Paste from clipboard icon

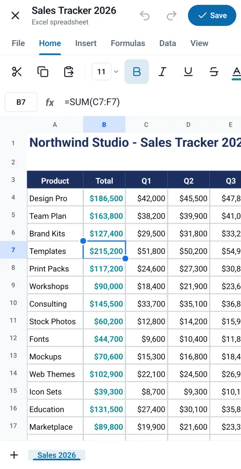pyautogui.click(x=69, y=71)
